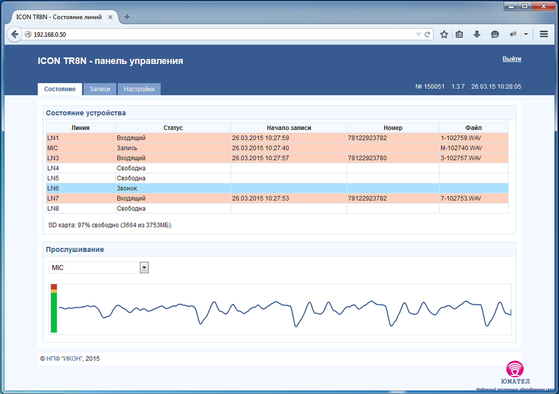Bookmark this page with the star icon
Image resolution: width=559 pixels, height=394 pixels.
coord(444,34)
